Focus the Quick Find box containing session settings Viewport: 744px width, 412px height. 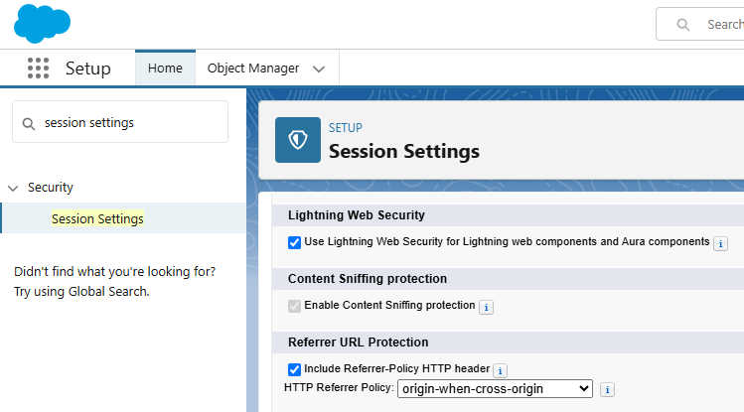pyautogui.click(x=120, y=122)
